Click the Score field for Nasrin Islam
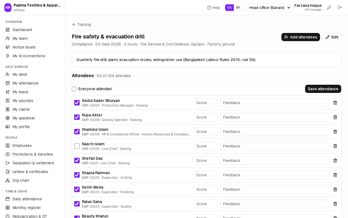 pyautogui.click(x=206, y=146)
